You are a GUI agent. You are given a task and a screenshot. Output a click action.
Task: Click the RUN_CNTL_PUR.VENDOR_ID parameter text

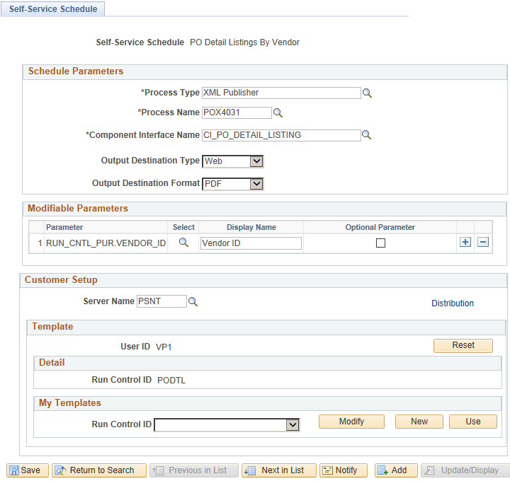point(106,243)
